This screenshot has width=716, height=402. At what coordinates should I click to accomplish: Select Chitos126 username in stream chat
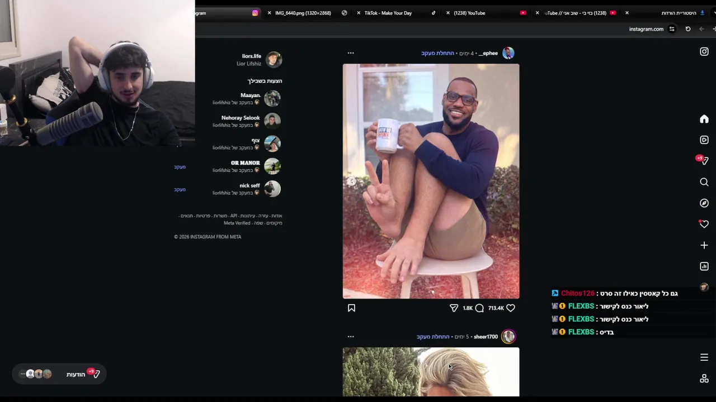point(577,293)
